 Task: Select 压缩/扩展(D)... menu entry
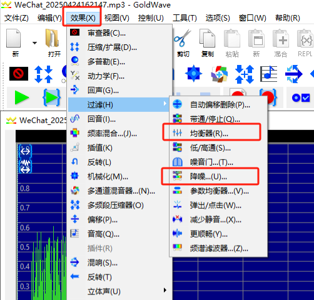tap(119, 47)
